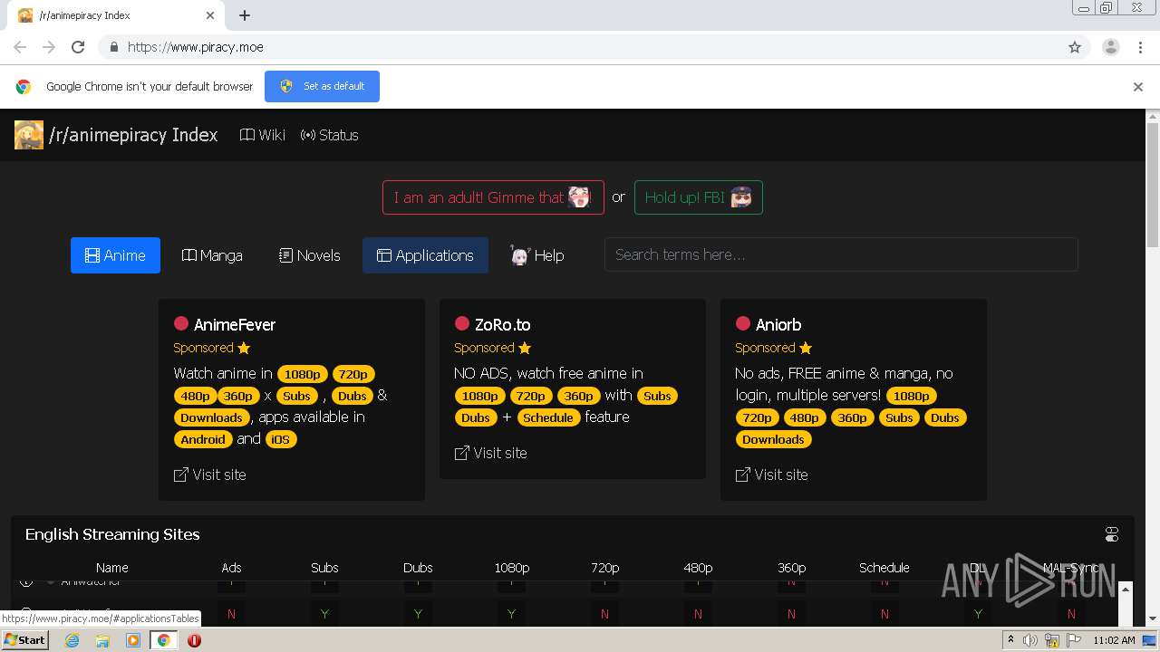Screen dimensions: 1160x652
Task: Visit site for ZoRo.to
Action: [490, 453]
